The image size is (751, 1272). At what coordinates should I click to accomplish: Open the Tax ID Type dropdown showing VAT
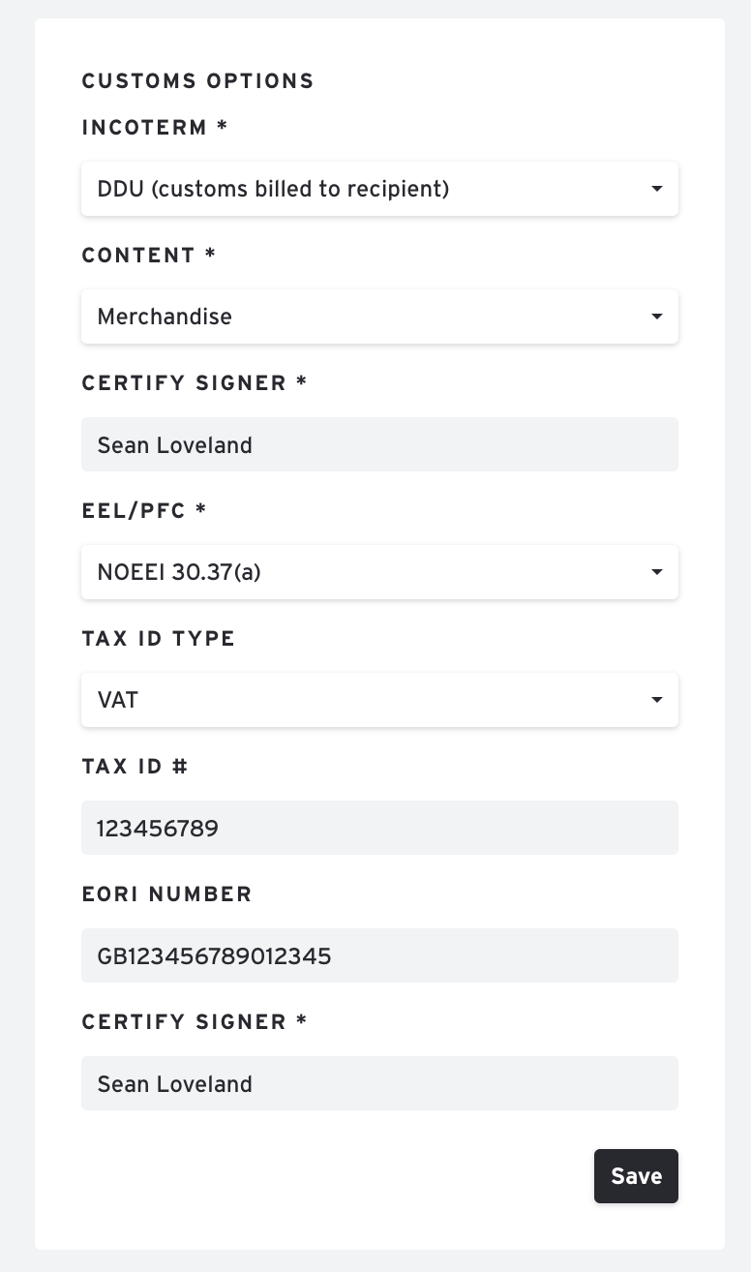(379, 699)
